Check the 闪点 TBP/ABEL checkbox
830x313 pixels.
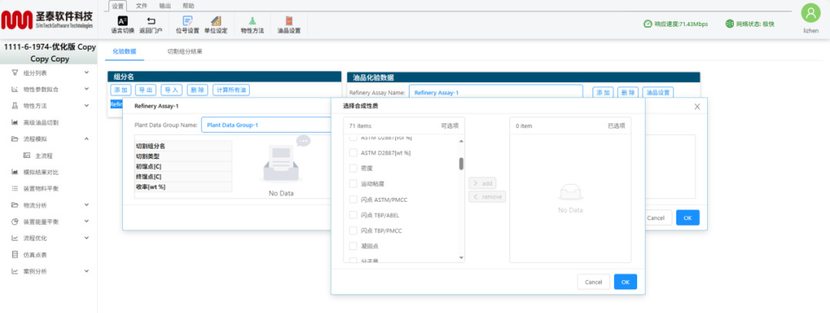(353, 215)
